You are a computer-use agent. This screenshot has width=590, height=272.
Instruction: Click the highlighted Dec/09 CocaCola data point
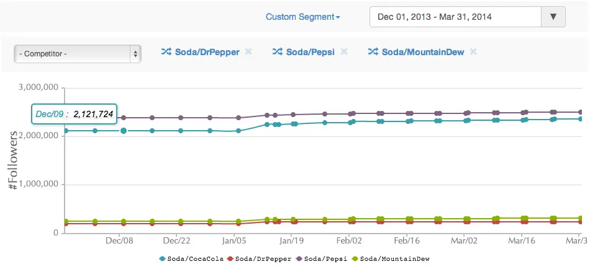(x=124, y=131)
